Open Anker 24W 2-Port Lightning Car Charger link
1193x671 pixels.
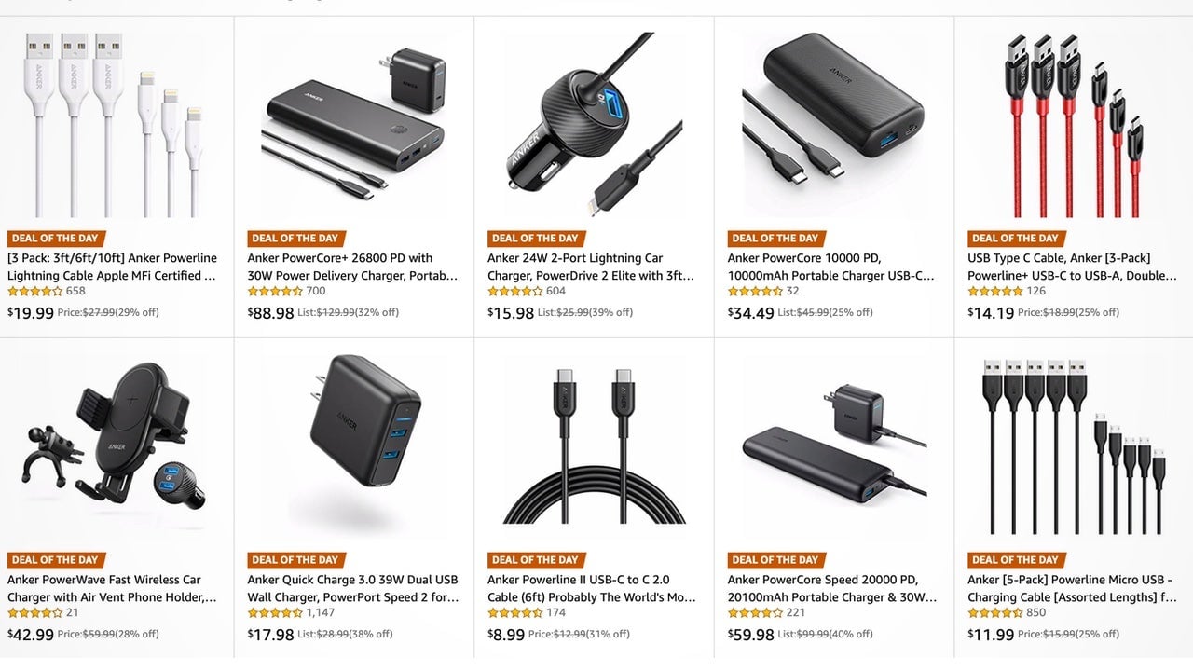click(x=592, y=267)
